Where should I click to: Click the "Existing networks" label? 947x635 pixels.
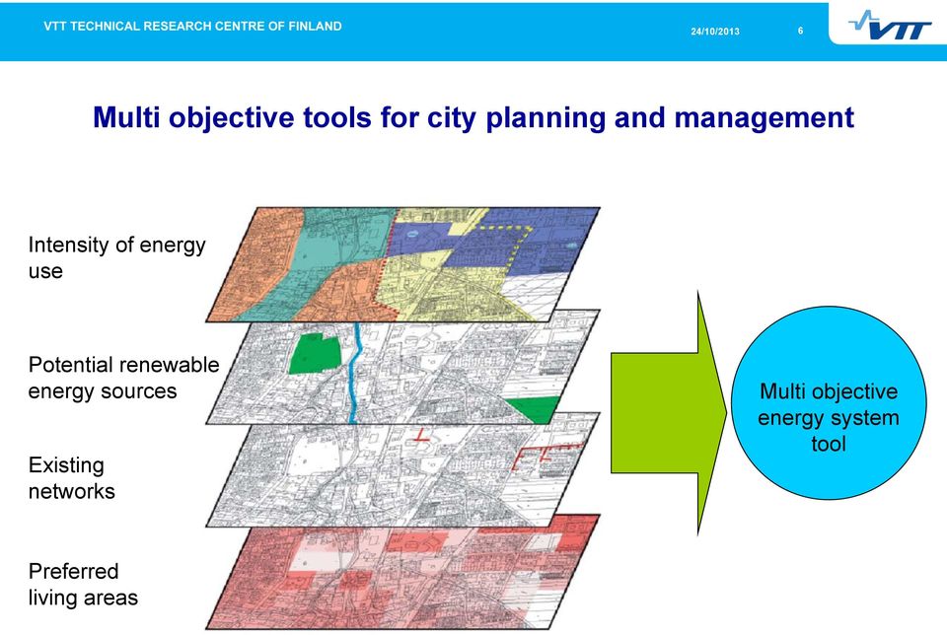tap(71, 478)
